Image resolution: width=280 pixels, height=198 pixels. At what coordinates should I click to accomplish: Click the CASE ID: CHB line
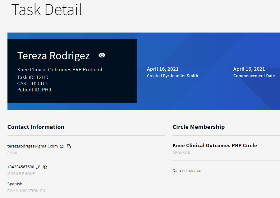(32, 84)
